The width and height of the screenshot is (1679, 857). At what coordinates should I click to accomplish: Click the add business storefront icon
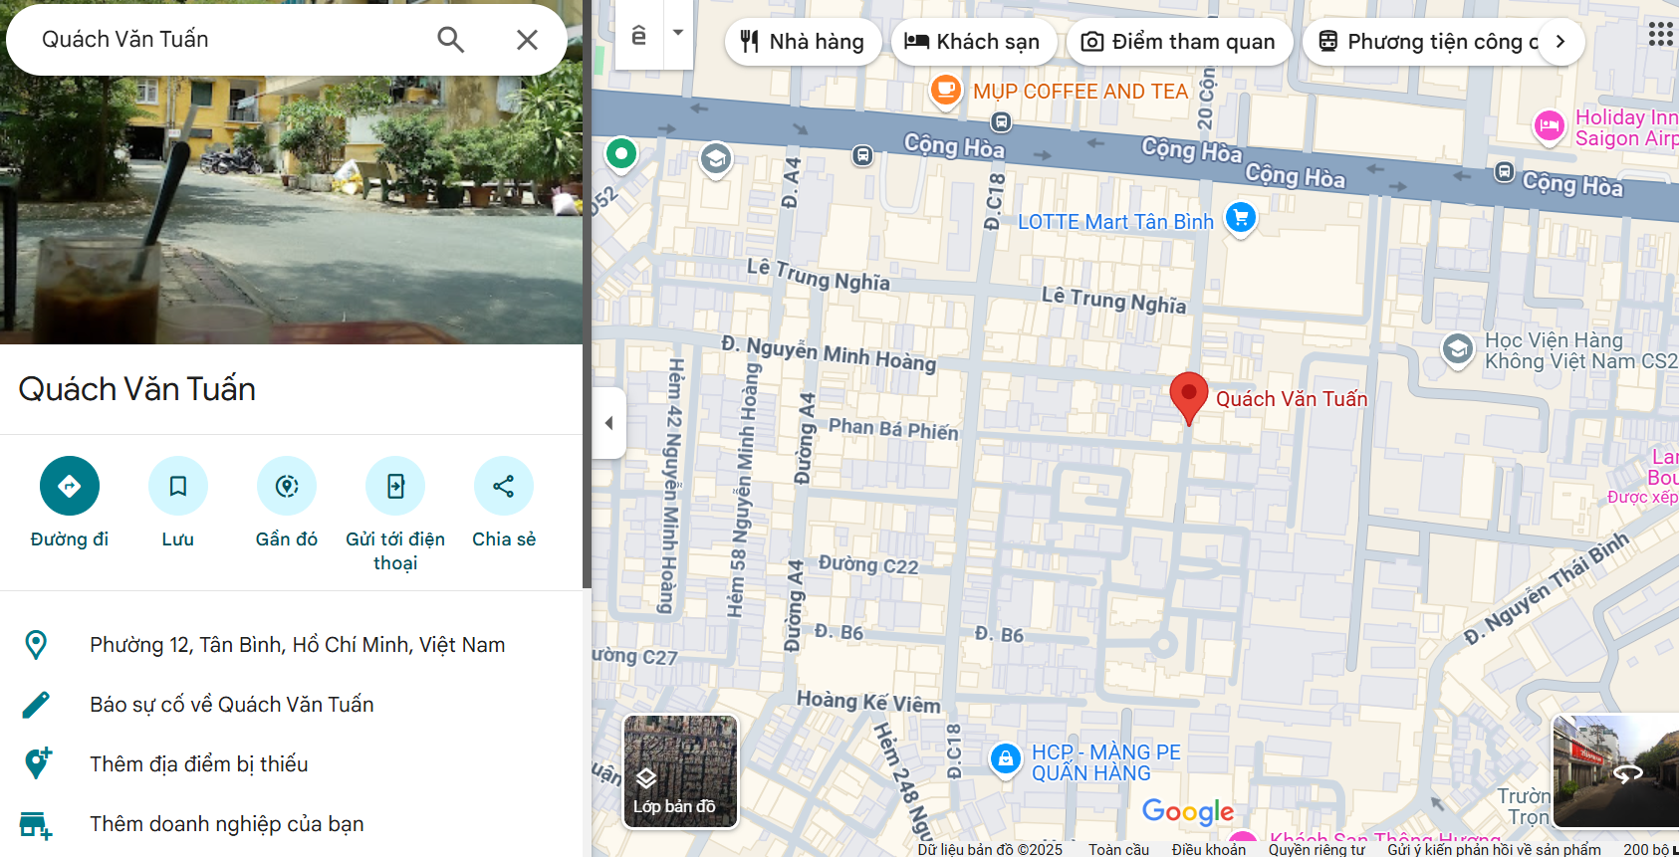[36, 825]
